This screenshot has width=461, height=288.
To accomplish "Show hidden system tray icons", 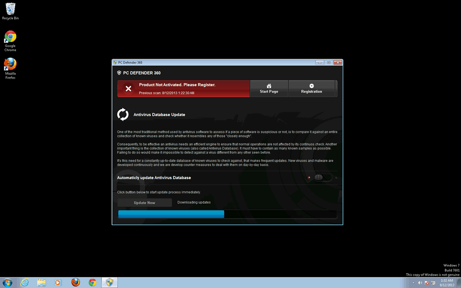I will pyautogui.click(x=413, y=283).
